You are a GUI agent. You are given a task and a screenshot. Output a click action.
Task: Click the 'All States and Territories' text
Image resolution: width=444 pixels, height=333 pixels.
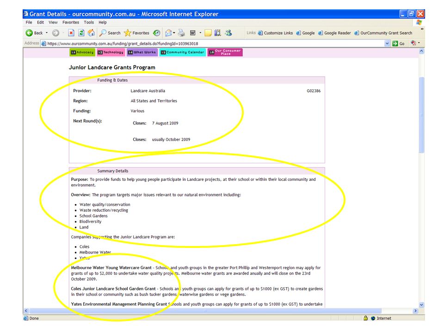(154, 101)
